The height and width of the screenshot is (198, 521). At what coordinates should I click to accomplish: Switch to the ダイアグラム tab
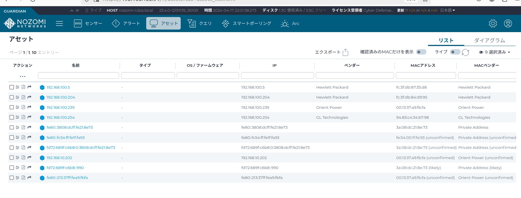pos(489,40)
